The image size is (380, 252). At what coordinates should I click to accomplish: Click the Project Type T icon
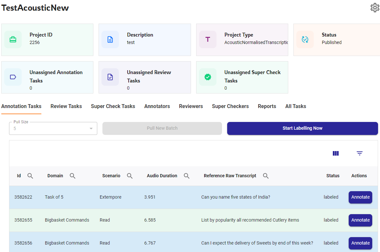pyautogui.click(x=208, y=39)
